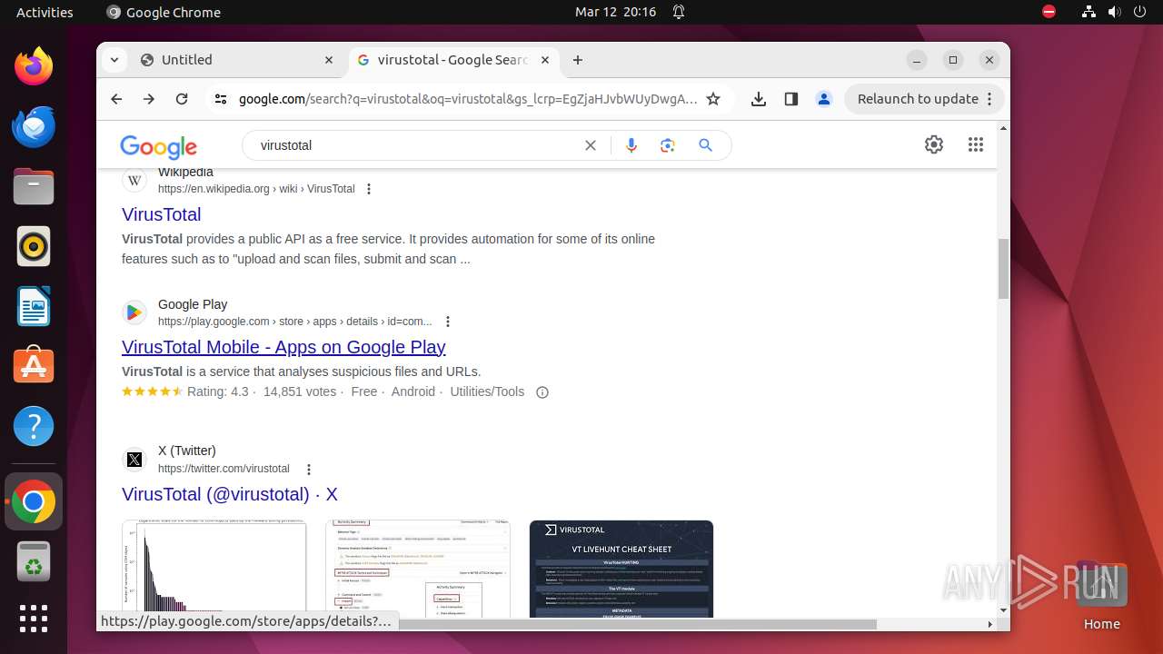Open Google quick settings gear
The image size is (1163, 654).
click(x=934, y=144)
